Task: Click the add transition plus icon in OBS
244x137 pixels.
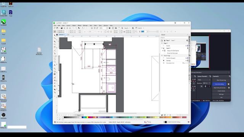Action: tap(202, 86)
